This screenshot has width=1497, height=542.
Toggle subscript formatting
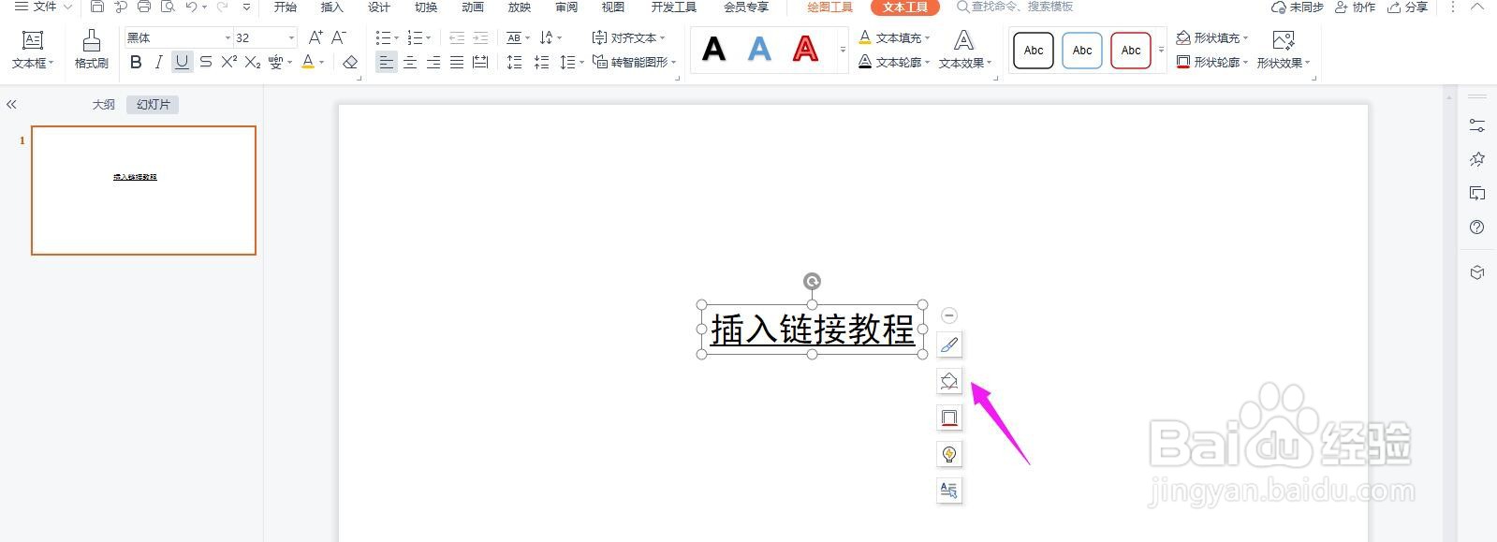coord(253,62)
